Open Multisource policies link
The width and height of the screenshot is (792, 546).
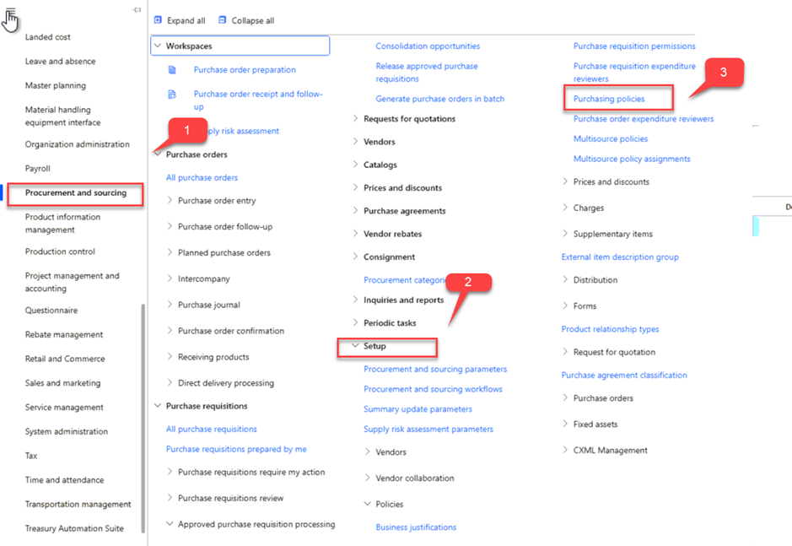(611, 138)
